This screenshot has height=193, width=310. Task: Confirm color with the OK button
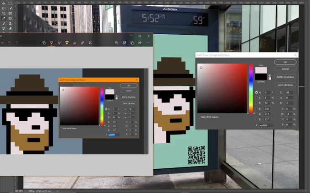tap(285, 62)
